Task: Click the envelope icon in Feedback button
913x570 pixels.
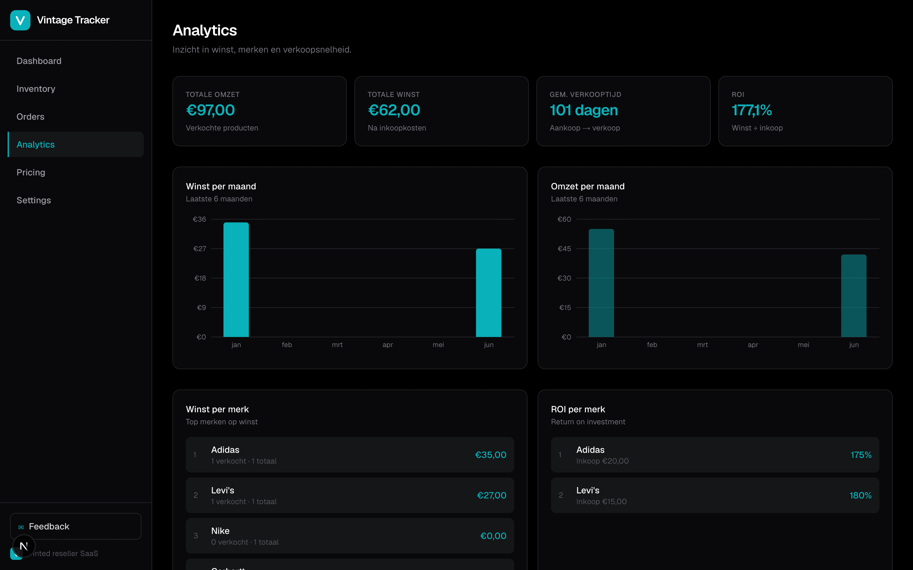Action: (x=21, y=527)
